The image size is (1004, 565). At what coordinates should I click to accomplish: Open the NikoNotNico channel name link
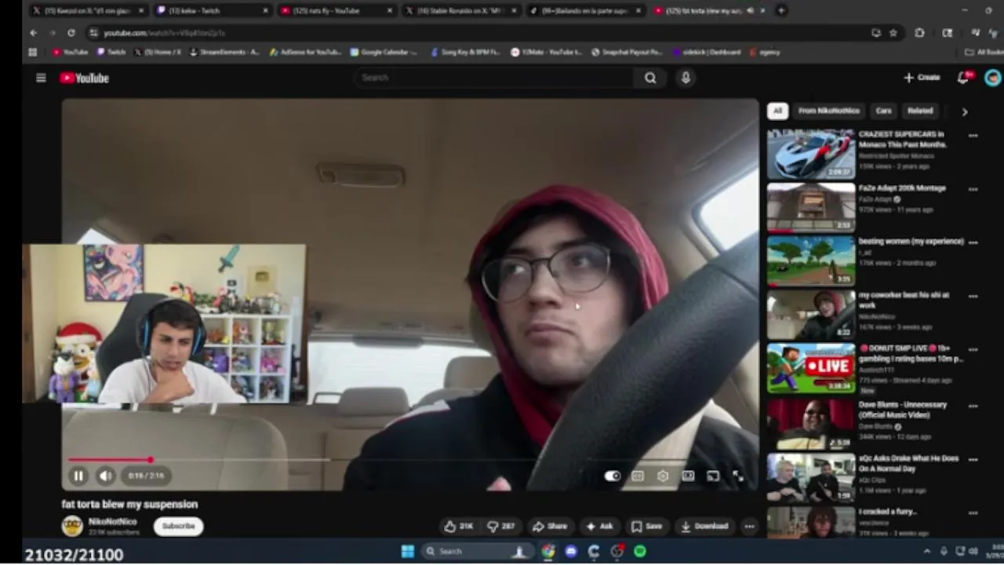(112, 521)
